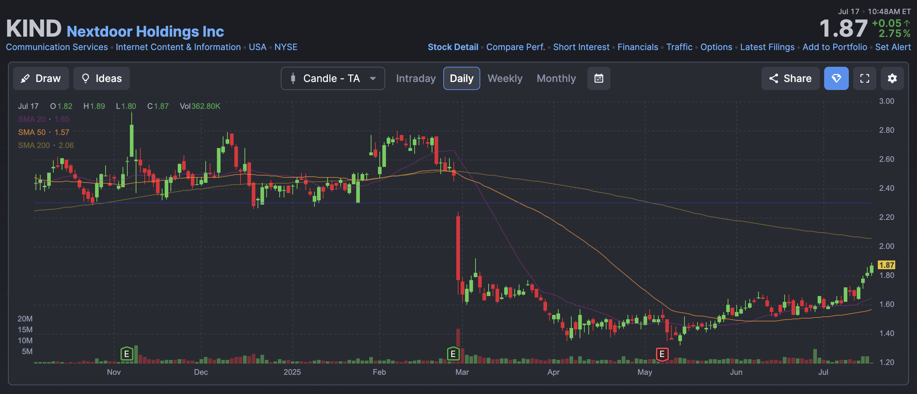
Task: Click the late February earnings E marker
Action: pyautogui.click(x=453, y=354)
